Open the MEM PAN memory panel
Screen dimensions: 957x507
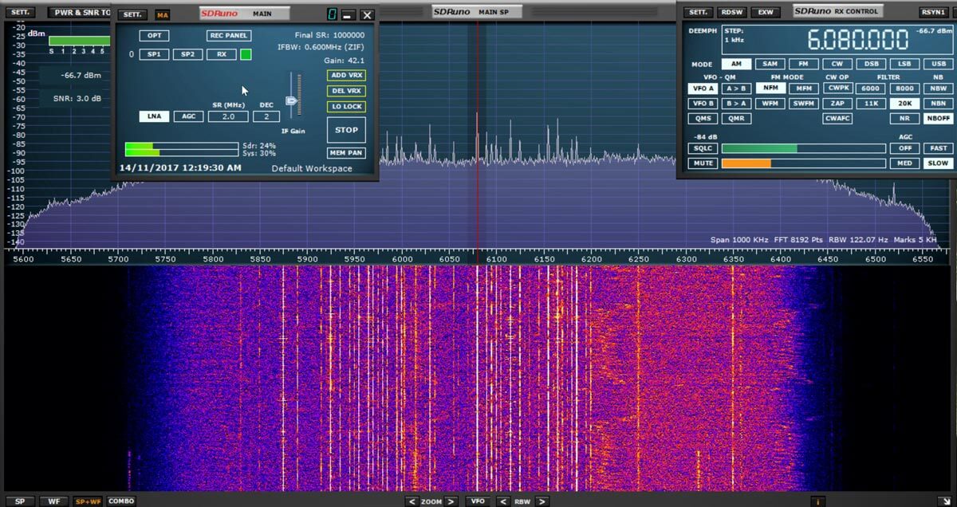pyautogui.click(x=346, y=153)
